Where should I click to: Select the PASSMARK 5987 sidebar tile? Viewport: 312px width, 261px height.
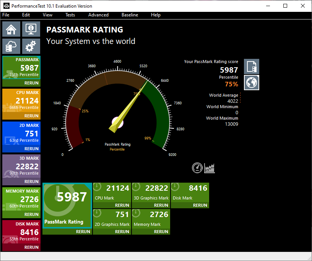pyautogui.click(x=21, y=68)
